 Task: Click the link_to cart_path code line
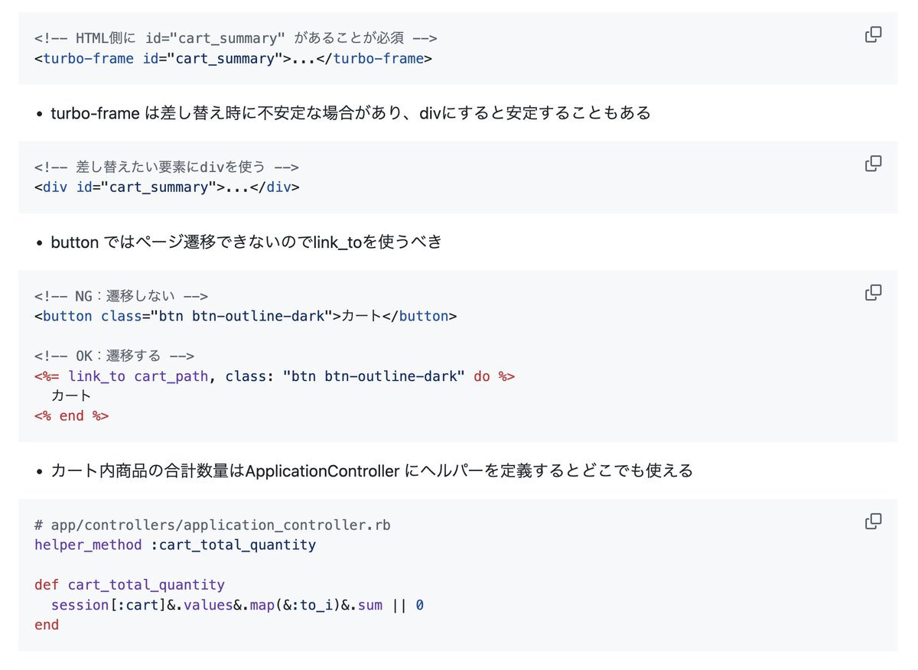pos(275,376)
